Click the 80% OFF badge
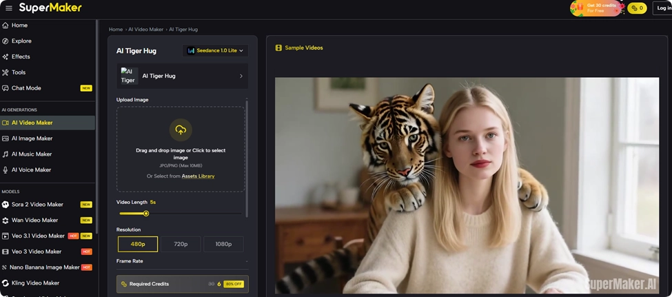This screenshot has width=672, height=297. click(x=234, y=284)
